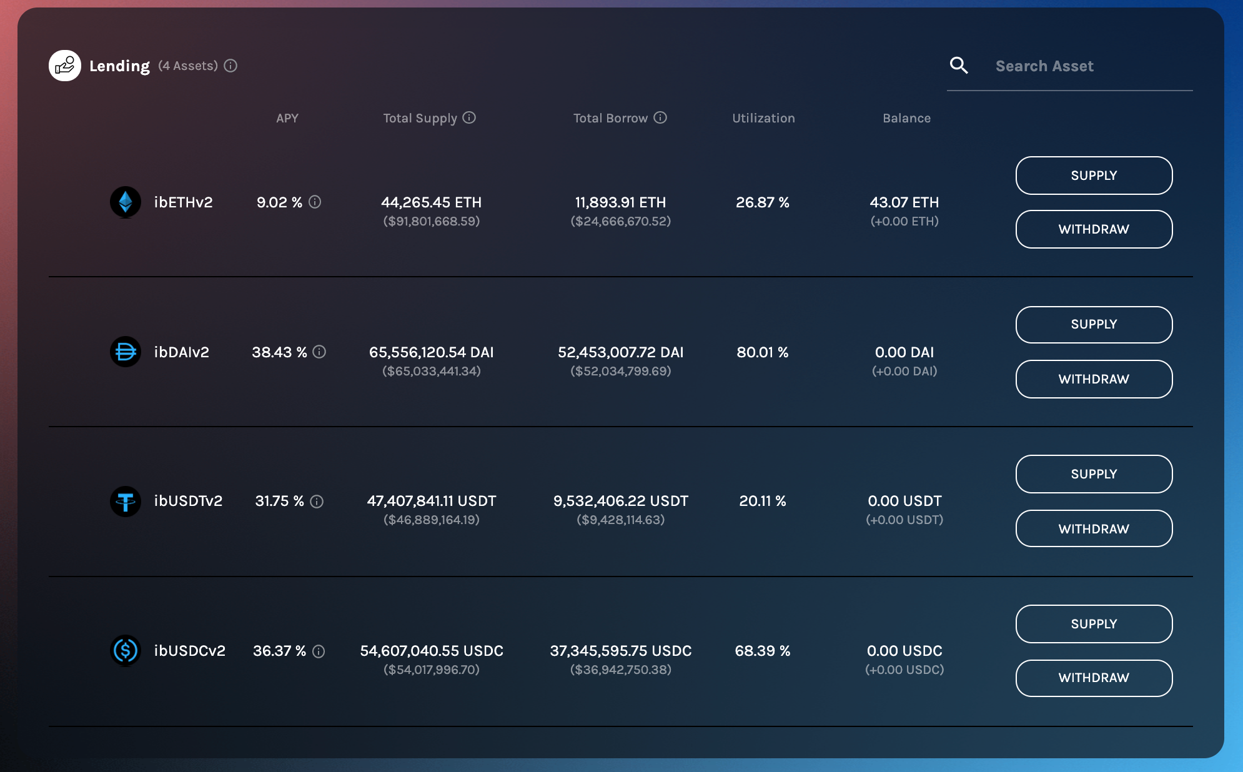Screen dimensions: 1243x772
Task: Open the info icon beside 4 Assets
Action: [230, 66]
